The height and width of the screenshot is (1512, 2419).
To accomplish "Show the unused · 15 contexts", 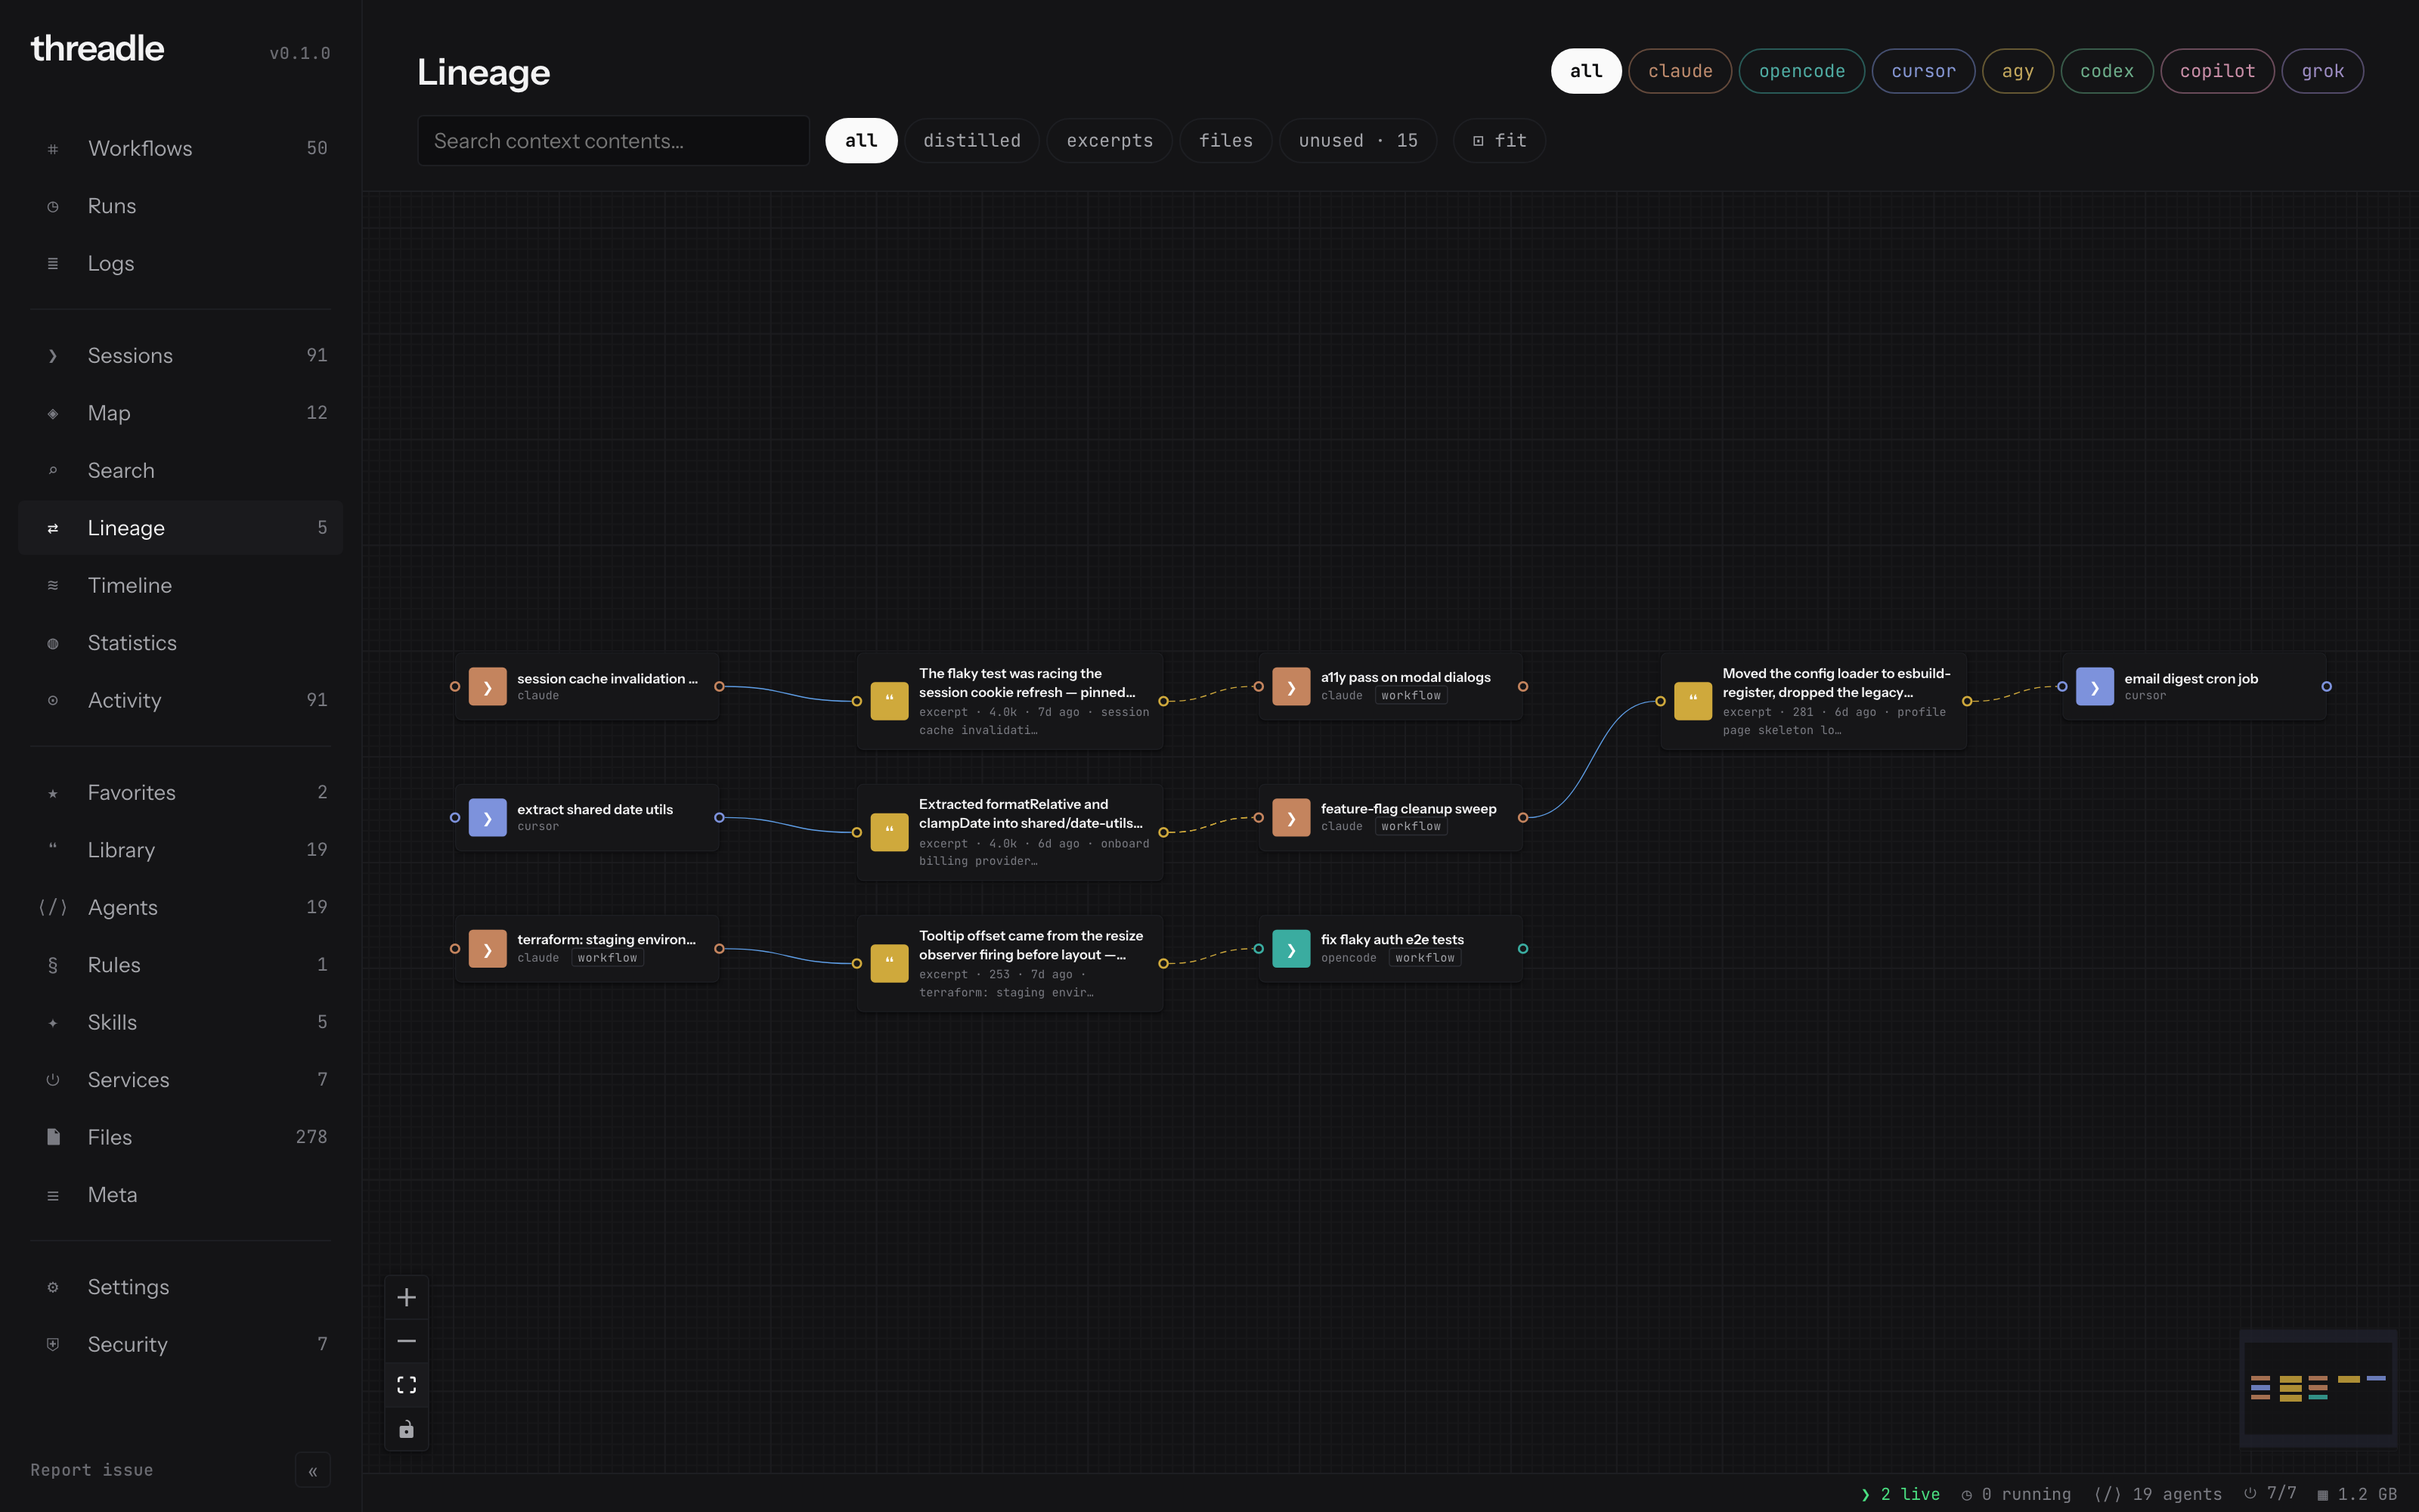I will point(1358,141).
